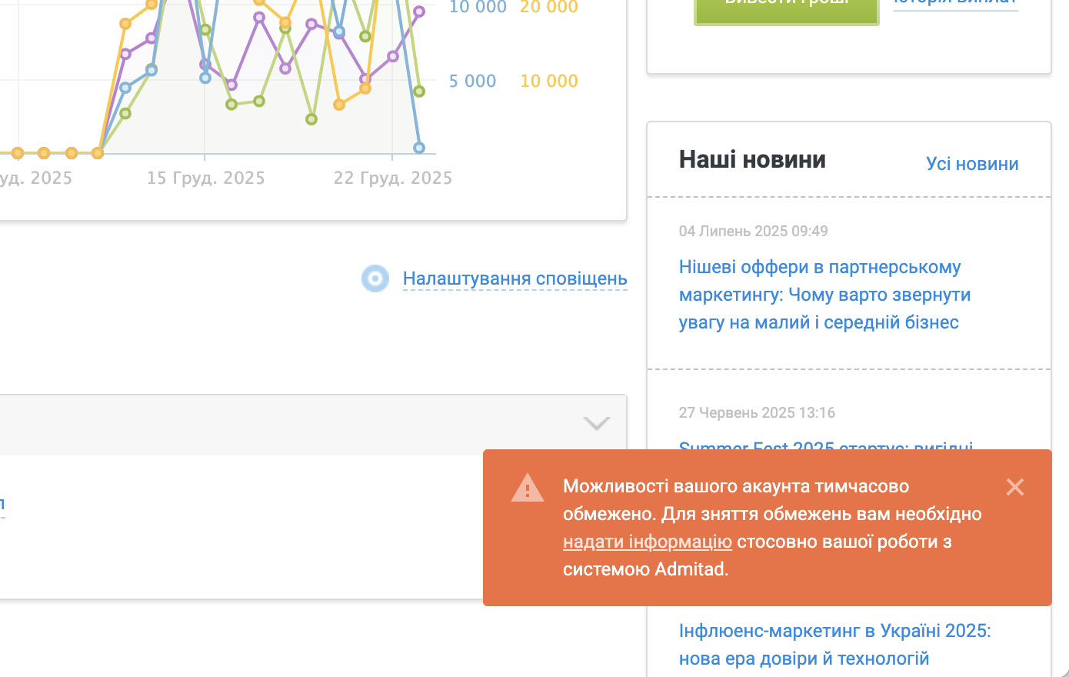The width and height of the screenshot is (1069, 677).
Task: Click the notification settings gear icon
Action: (x=375, y=278)
